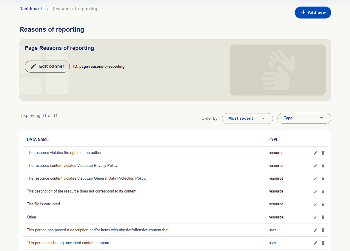Go to Dashboard breadcrumb link

30,9
